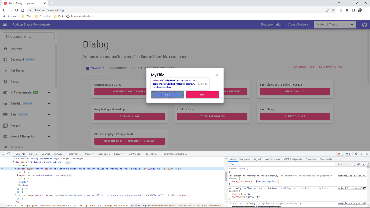
Task: Reload the browser page
Action: pyautogui.click(x=17, y=10)
